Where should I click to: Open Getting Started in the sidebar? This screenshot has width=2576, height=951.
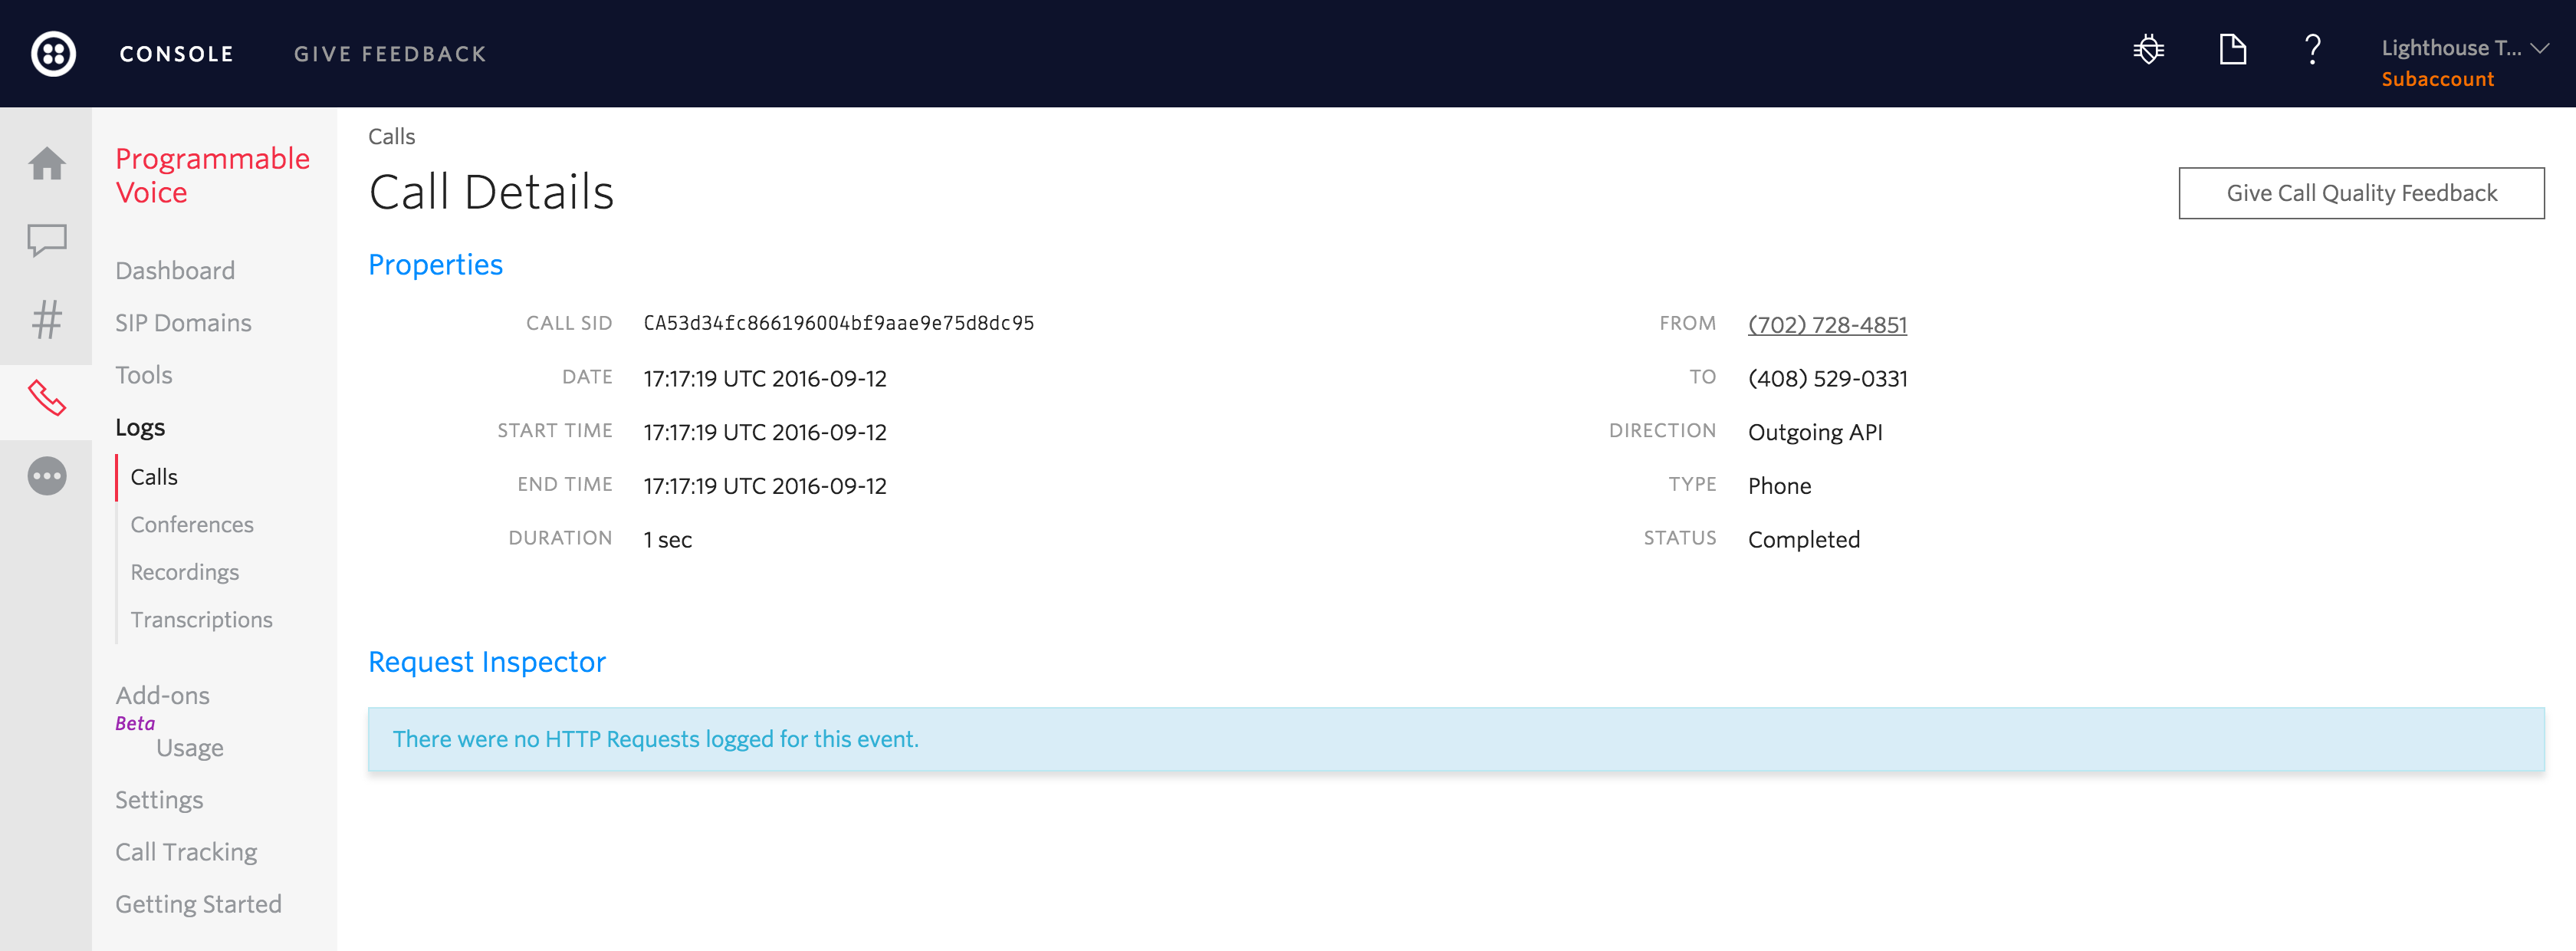coord(198,904)
